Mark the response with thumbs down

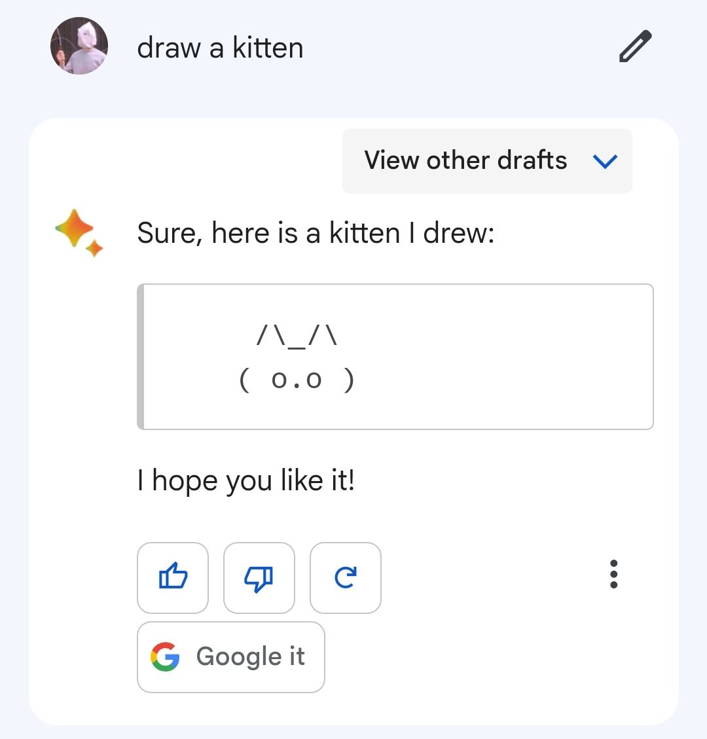(x=259, y=577)
